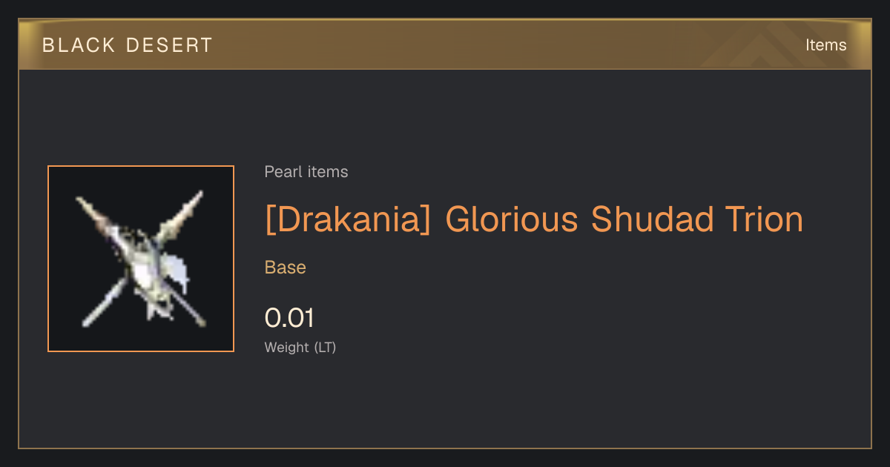Click the Weight (LT) caption

tap(300, 347)
